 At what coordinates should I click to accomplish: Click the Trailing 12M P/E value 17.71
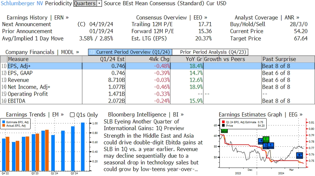tap(205, 24)
